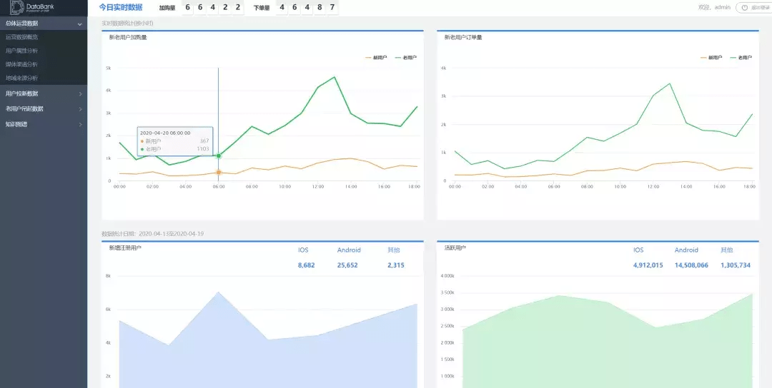The image size is (772, 388).
Task: Expand the 知识图谱 sidebar section
Action: click(43, 124)
